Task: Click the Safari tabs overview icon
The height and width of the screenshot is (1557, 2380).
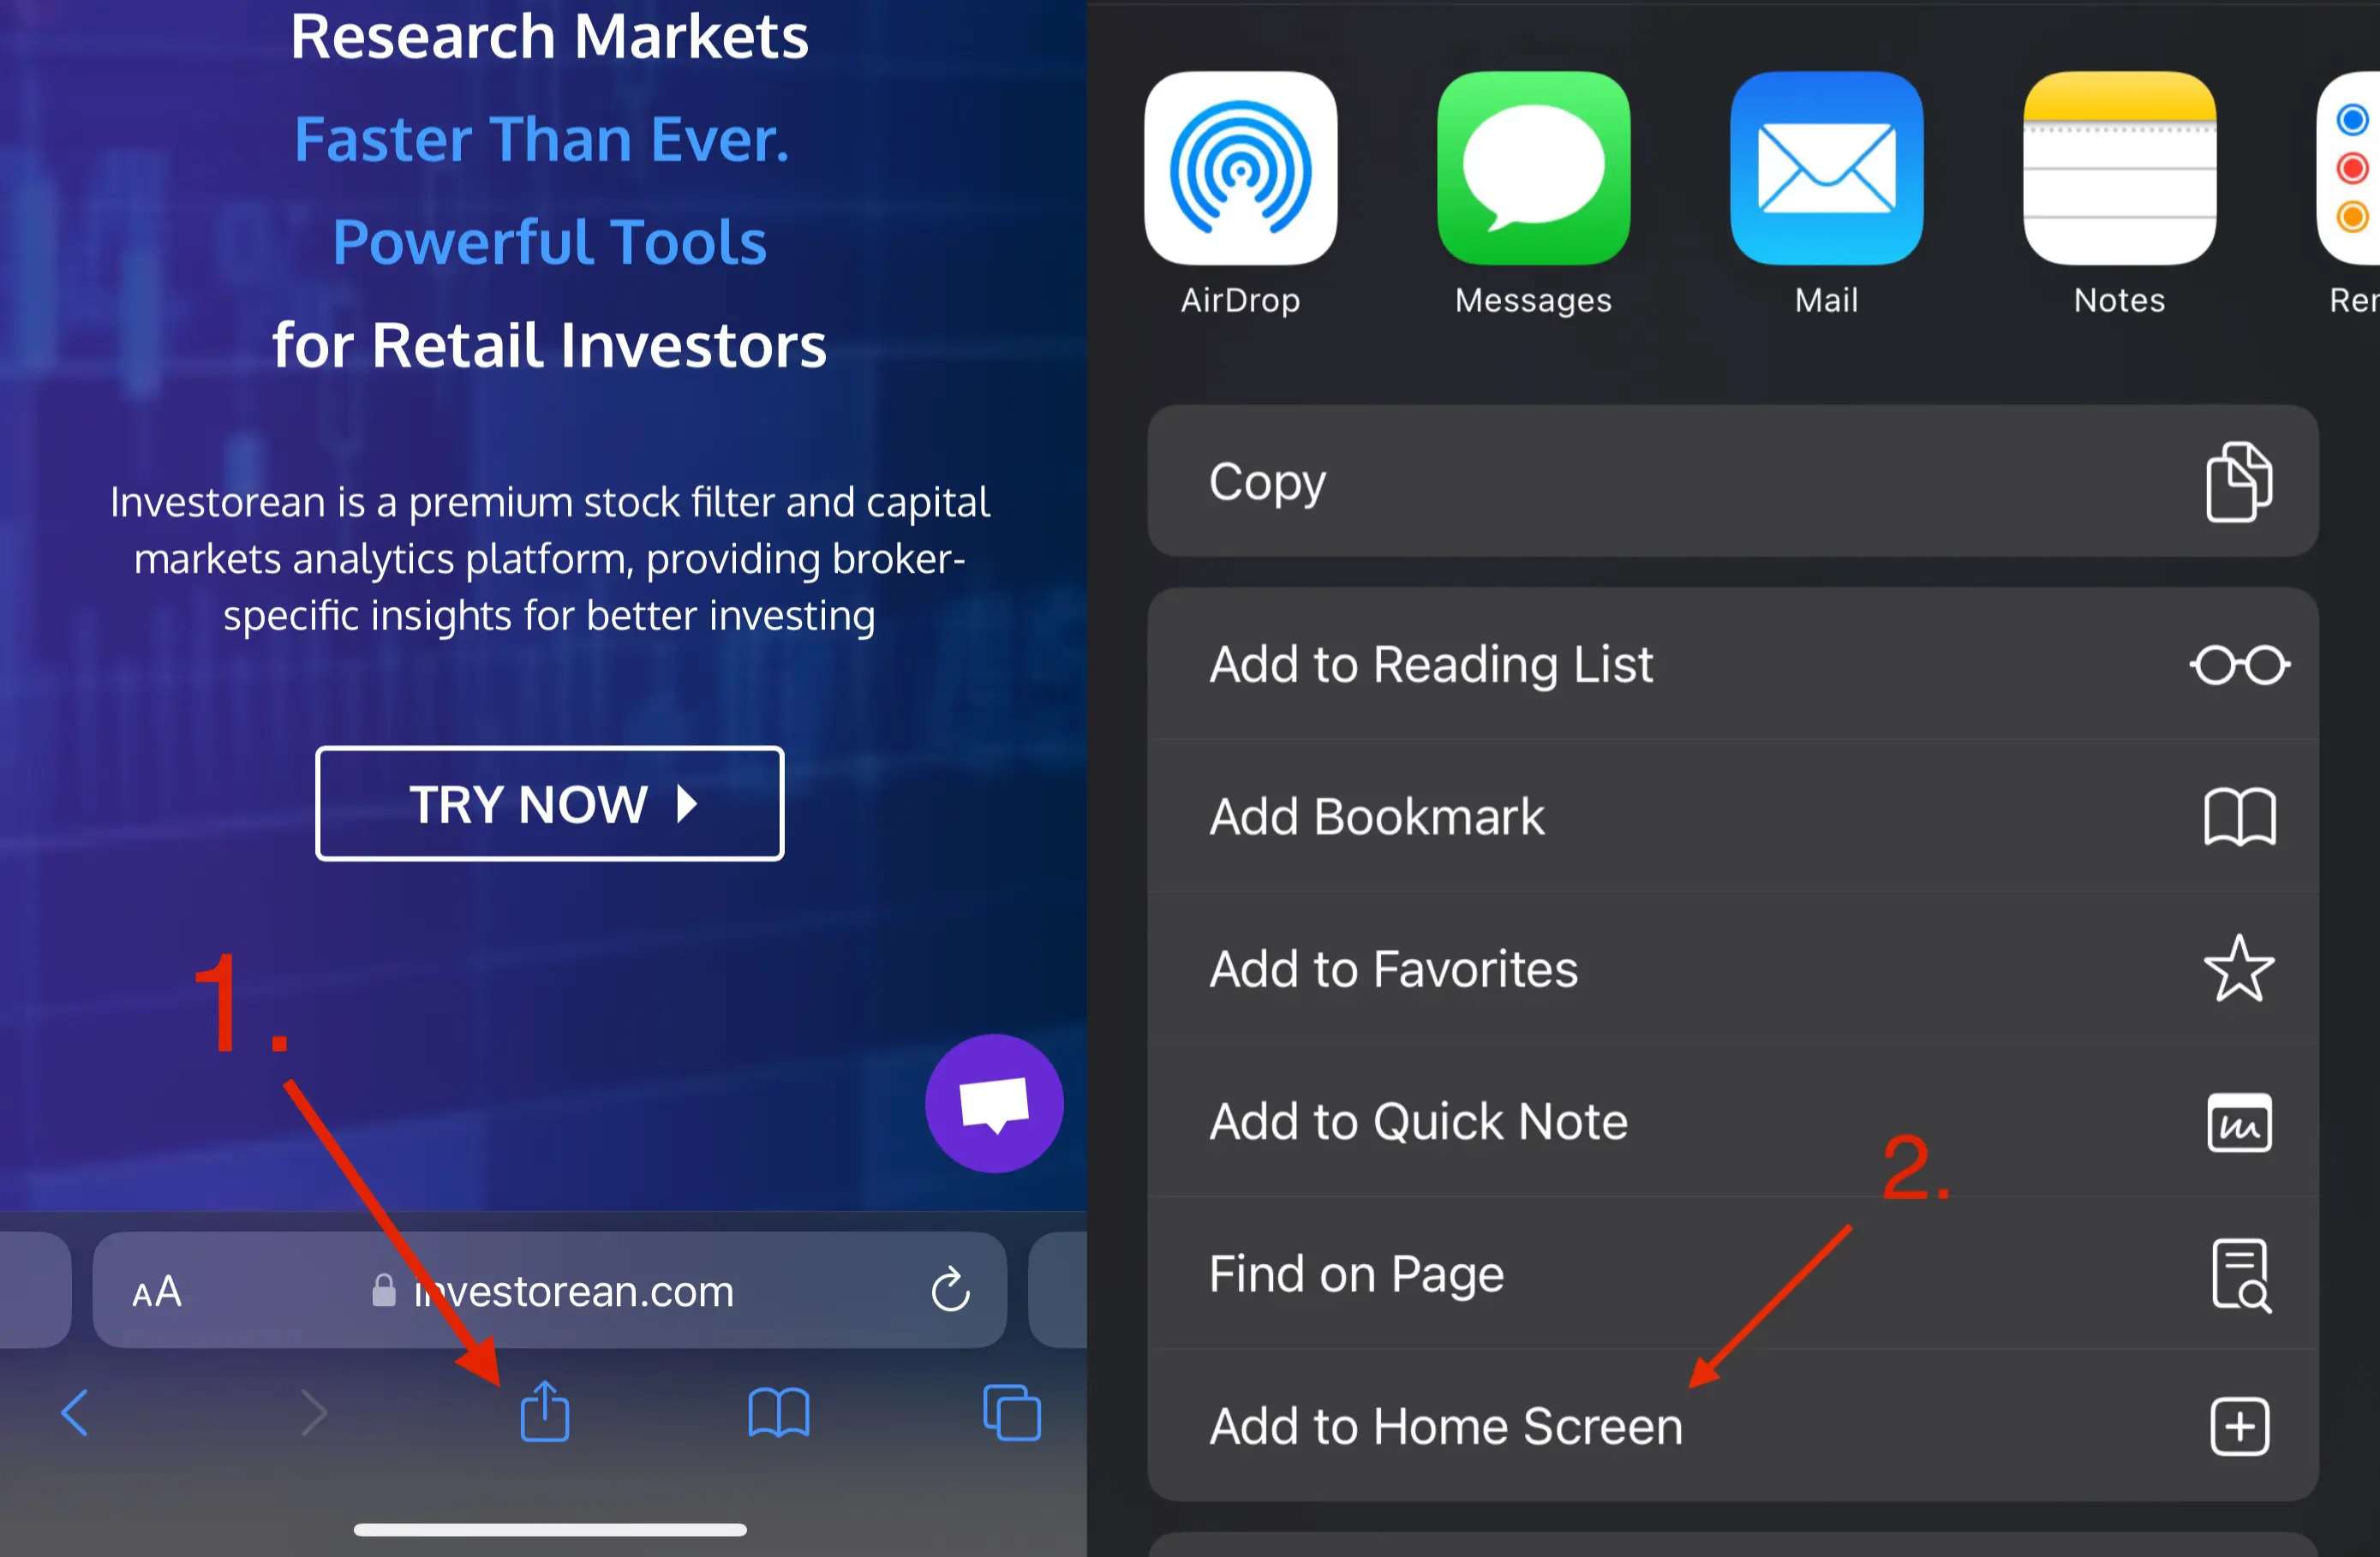Action: pyautogui.click(x=1007, y=1411)
